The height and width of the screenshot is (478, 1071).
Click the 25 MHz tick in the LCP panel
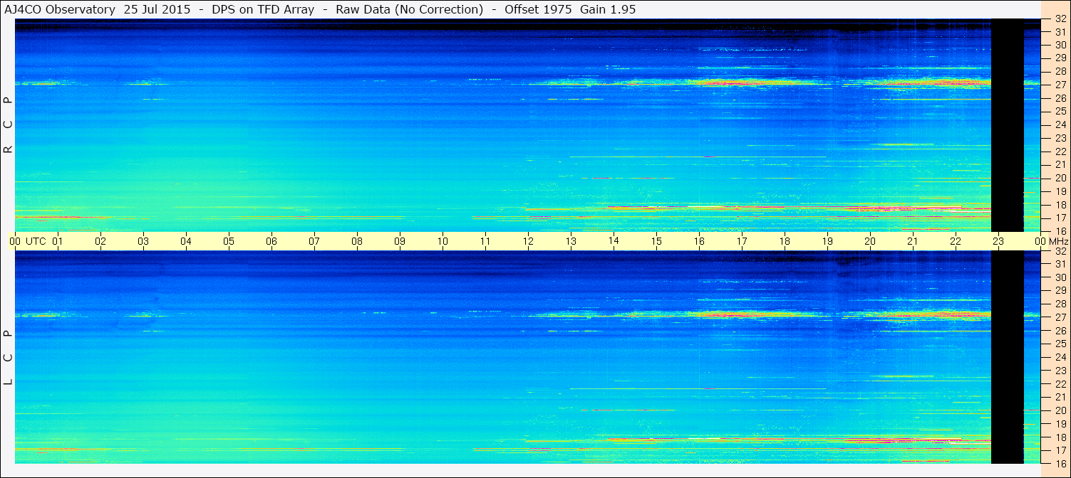pyautogui.click(x=1060, y=344)
